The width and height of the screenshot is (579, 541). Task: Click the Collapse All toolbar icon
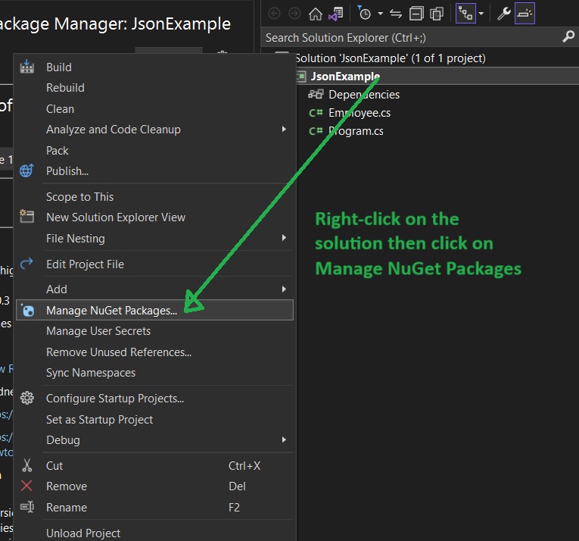(x=416, y=14)
